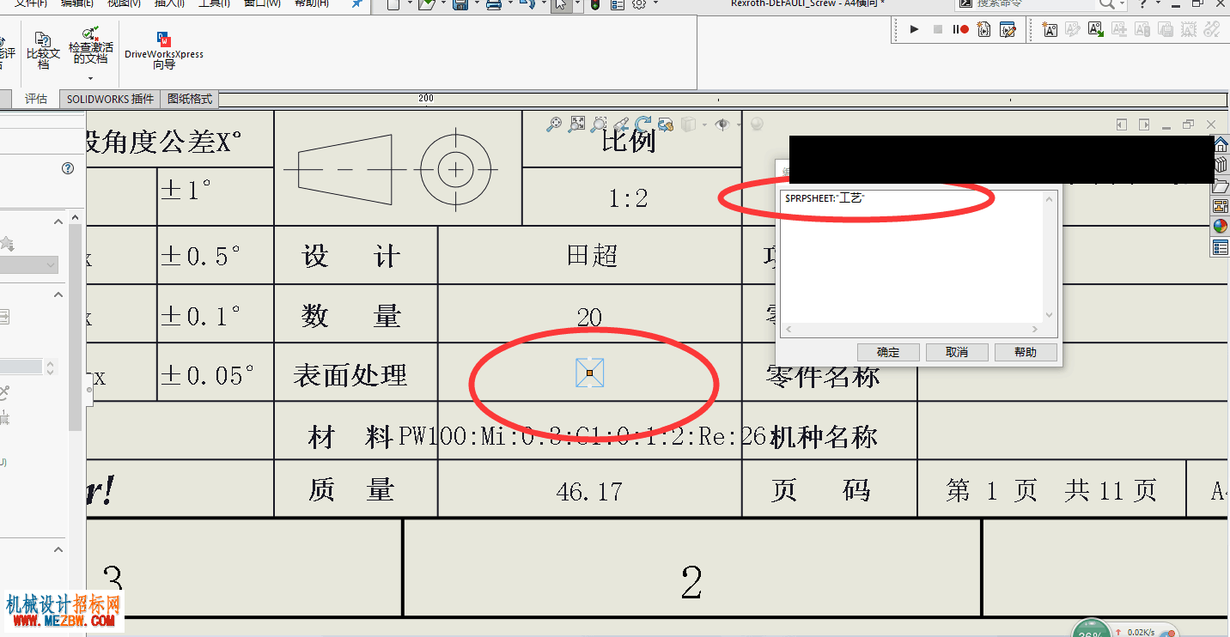Click the first annotation macro toolbar icon
The image size is (1230, 637).
pos(1050,29)
